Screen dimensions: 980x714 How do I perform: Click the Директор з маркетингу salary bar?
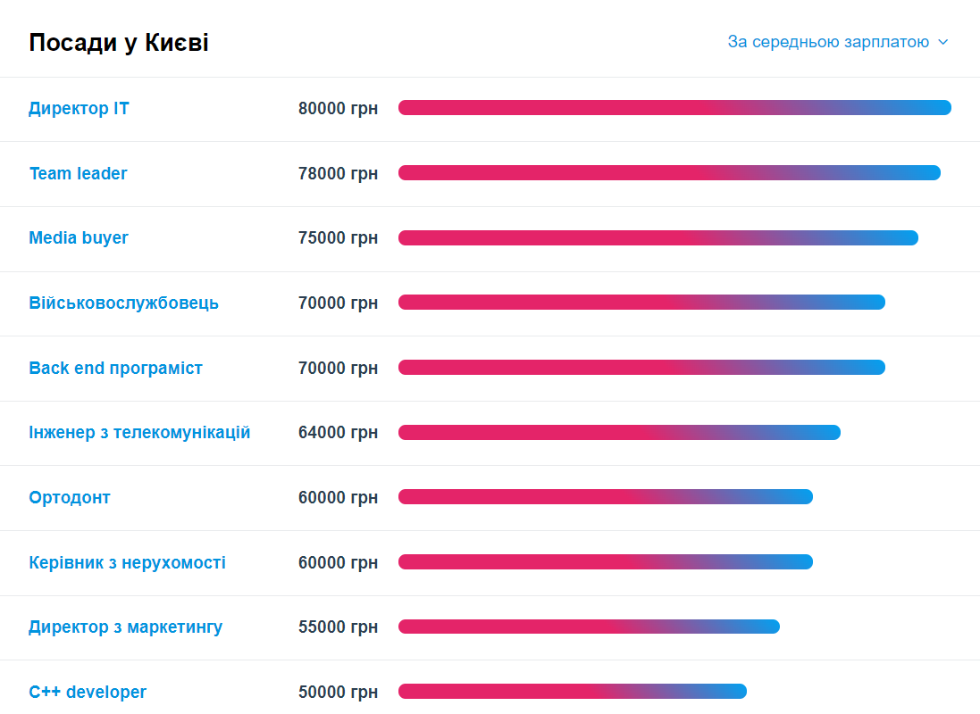[x=589, y=627]
